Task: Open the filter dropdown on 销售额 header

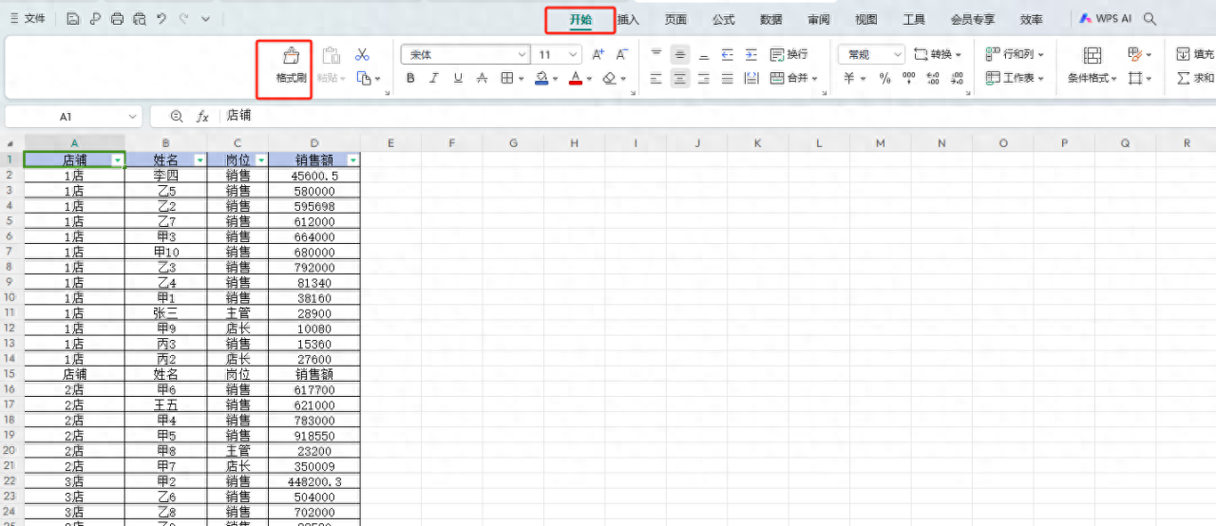Action: click(x=353, y=160)
